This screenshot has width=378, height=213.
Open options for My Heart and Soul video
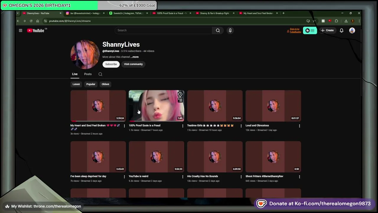pos(124,126)
